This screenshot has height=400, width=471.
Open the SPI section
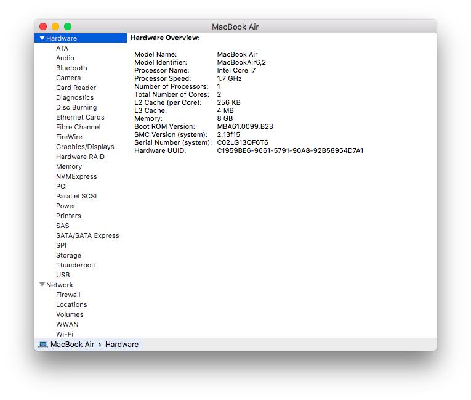[x=62, y=245]
